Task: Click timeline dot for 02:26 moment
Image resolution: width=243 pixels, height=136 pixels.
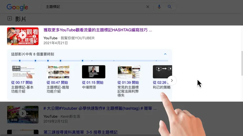Action: point(82,61)
